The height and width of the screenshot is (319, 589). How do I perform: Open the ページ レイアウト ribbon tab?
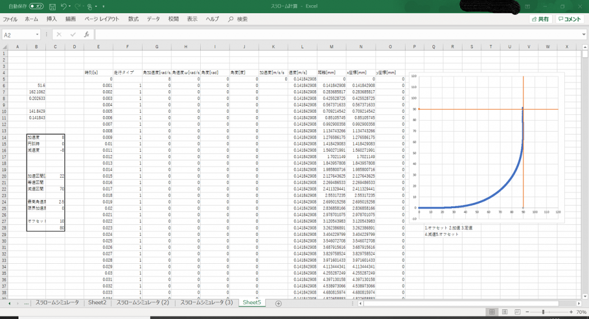[x=102, y=19]
